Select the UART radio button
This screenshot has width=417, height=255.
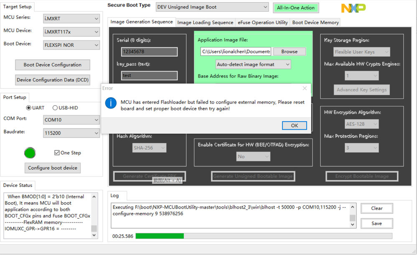coord(28,108)
